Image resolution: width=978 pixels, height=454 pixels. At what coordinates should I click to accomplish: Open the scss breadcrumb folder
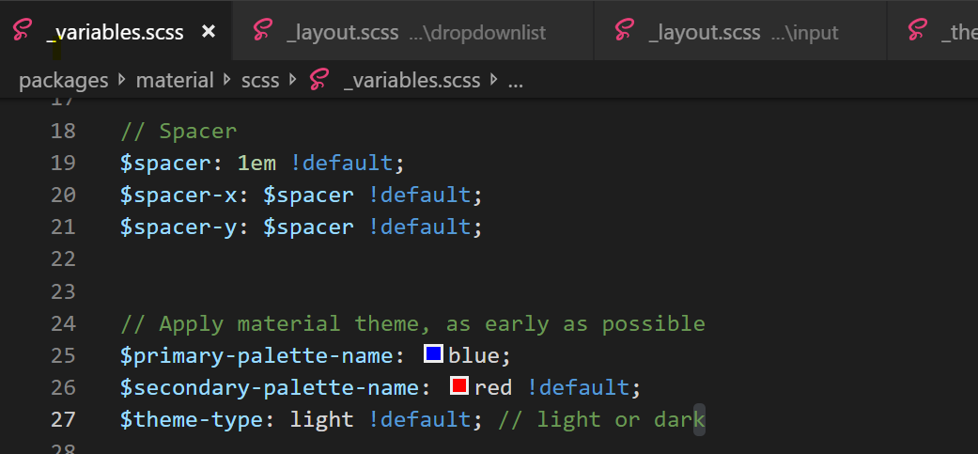coord(260,81)
